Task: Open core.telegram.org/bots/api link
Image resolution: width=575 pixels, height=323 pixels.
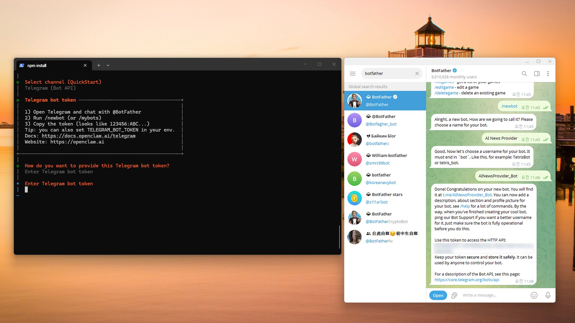Action: 467,280
